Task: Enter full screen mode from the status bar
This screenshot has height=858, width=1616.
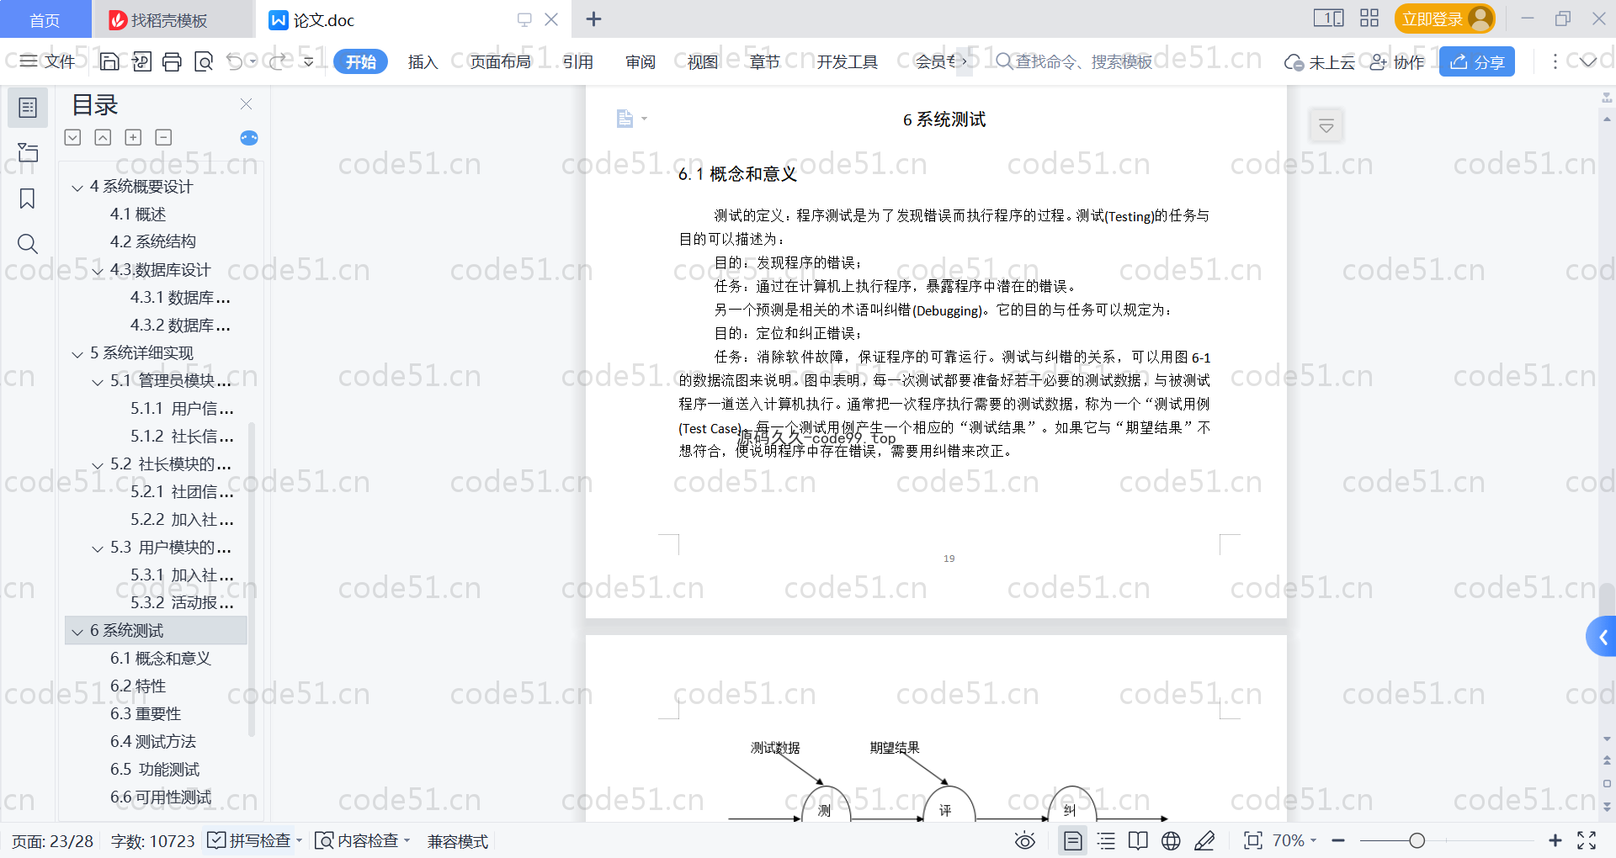Action: coord(1587,840)
